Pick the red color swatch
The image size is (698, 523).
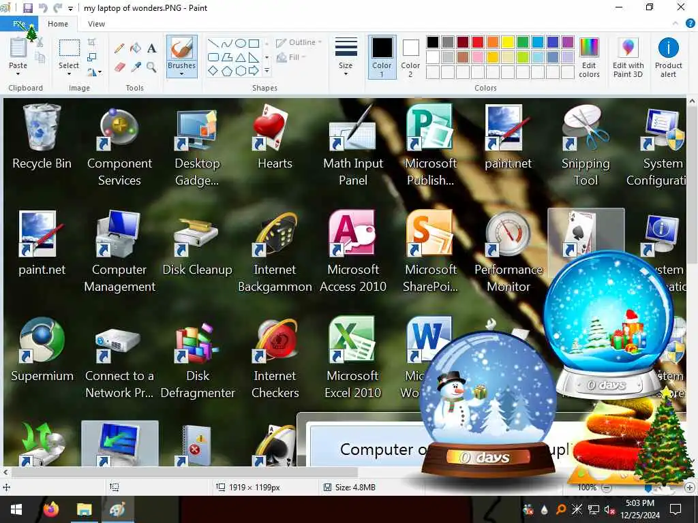tap(478, 42)
